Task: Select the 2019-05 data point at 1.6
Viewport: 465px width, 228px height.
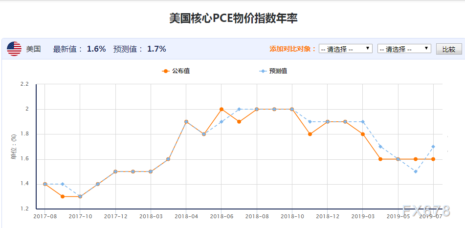Action: pyautogui.click(x=398, y=159)
